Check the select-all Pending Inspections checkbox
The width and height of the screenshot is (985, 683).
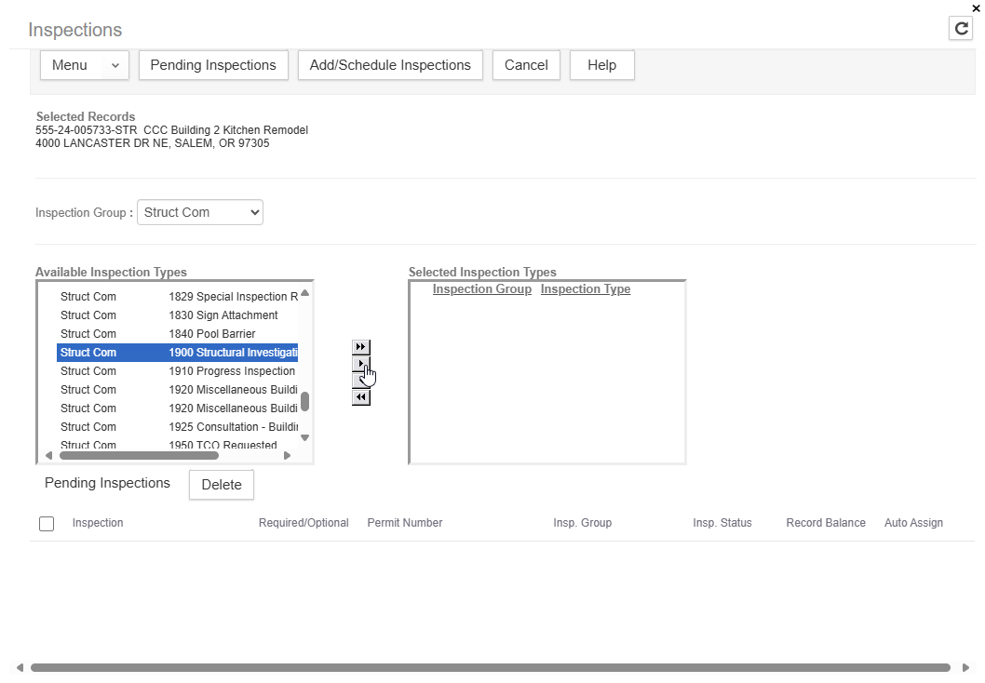point(47,524)
